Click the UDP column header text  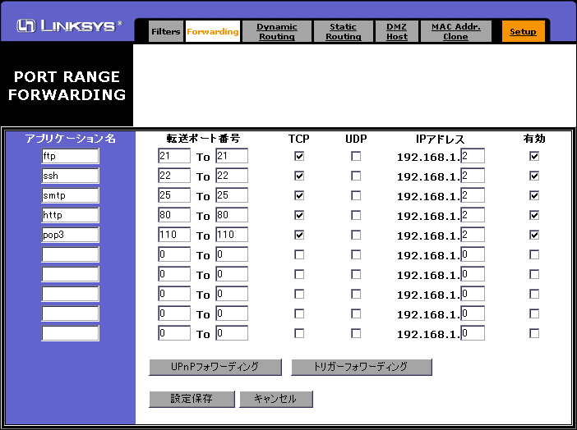click(x=356, y=139)
